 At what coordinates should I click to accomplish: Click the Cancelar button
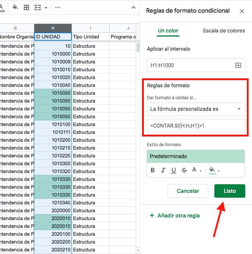pyautogui.click(x=188, y=191)
